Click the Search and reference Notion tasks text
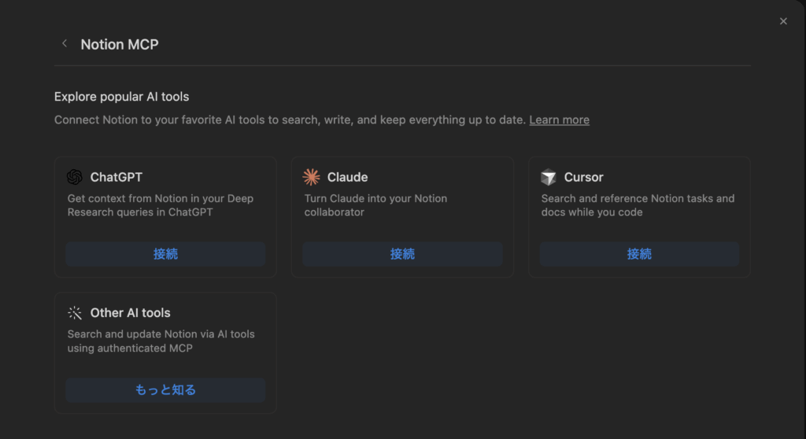806x439 pixels. [638, 205]
